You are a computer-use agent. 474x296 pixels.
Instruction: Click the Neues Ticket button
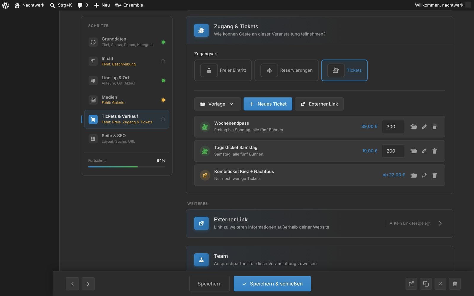click(268, 104)
